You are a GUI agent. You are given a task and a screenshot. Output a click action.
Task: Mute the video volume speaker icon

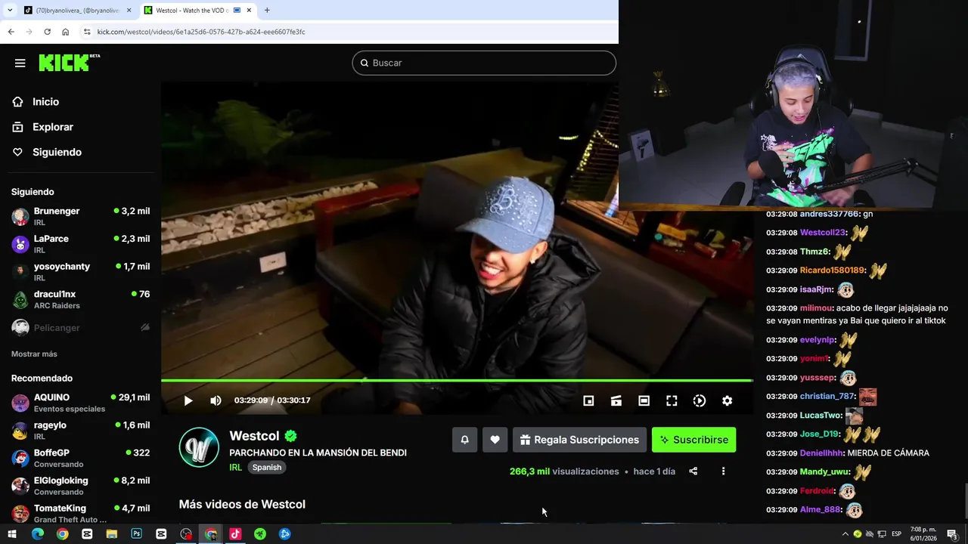(216, 400)
